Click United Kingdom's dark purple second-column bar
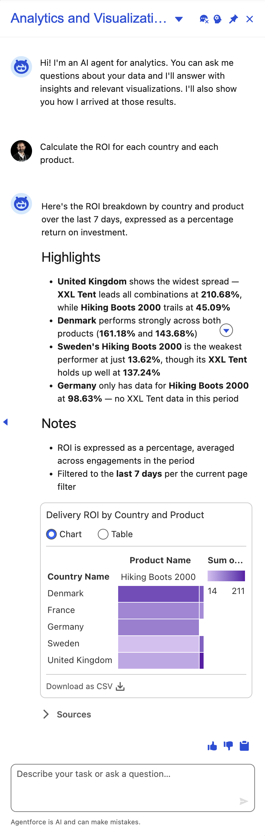Image resolution: width=265 pixels, height=836 pixels. 202,661
